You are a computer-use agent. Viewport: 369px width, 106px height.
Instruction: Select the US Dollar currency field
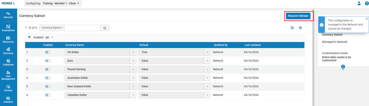click(x=97, y=52)
